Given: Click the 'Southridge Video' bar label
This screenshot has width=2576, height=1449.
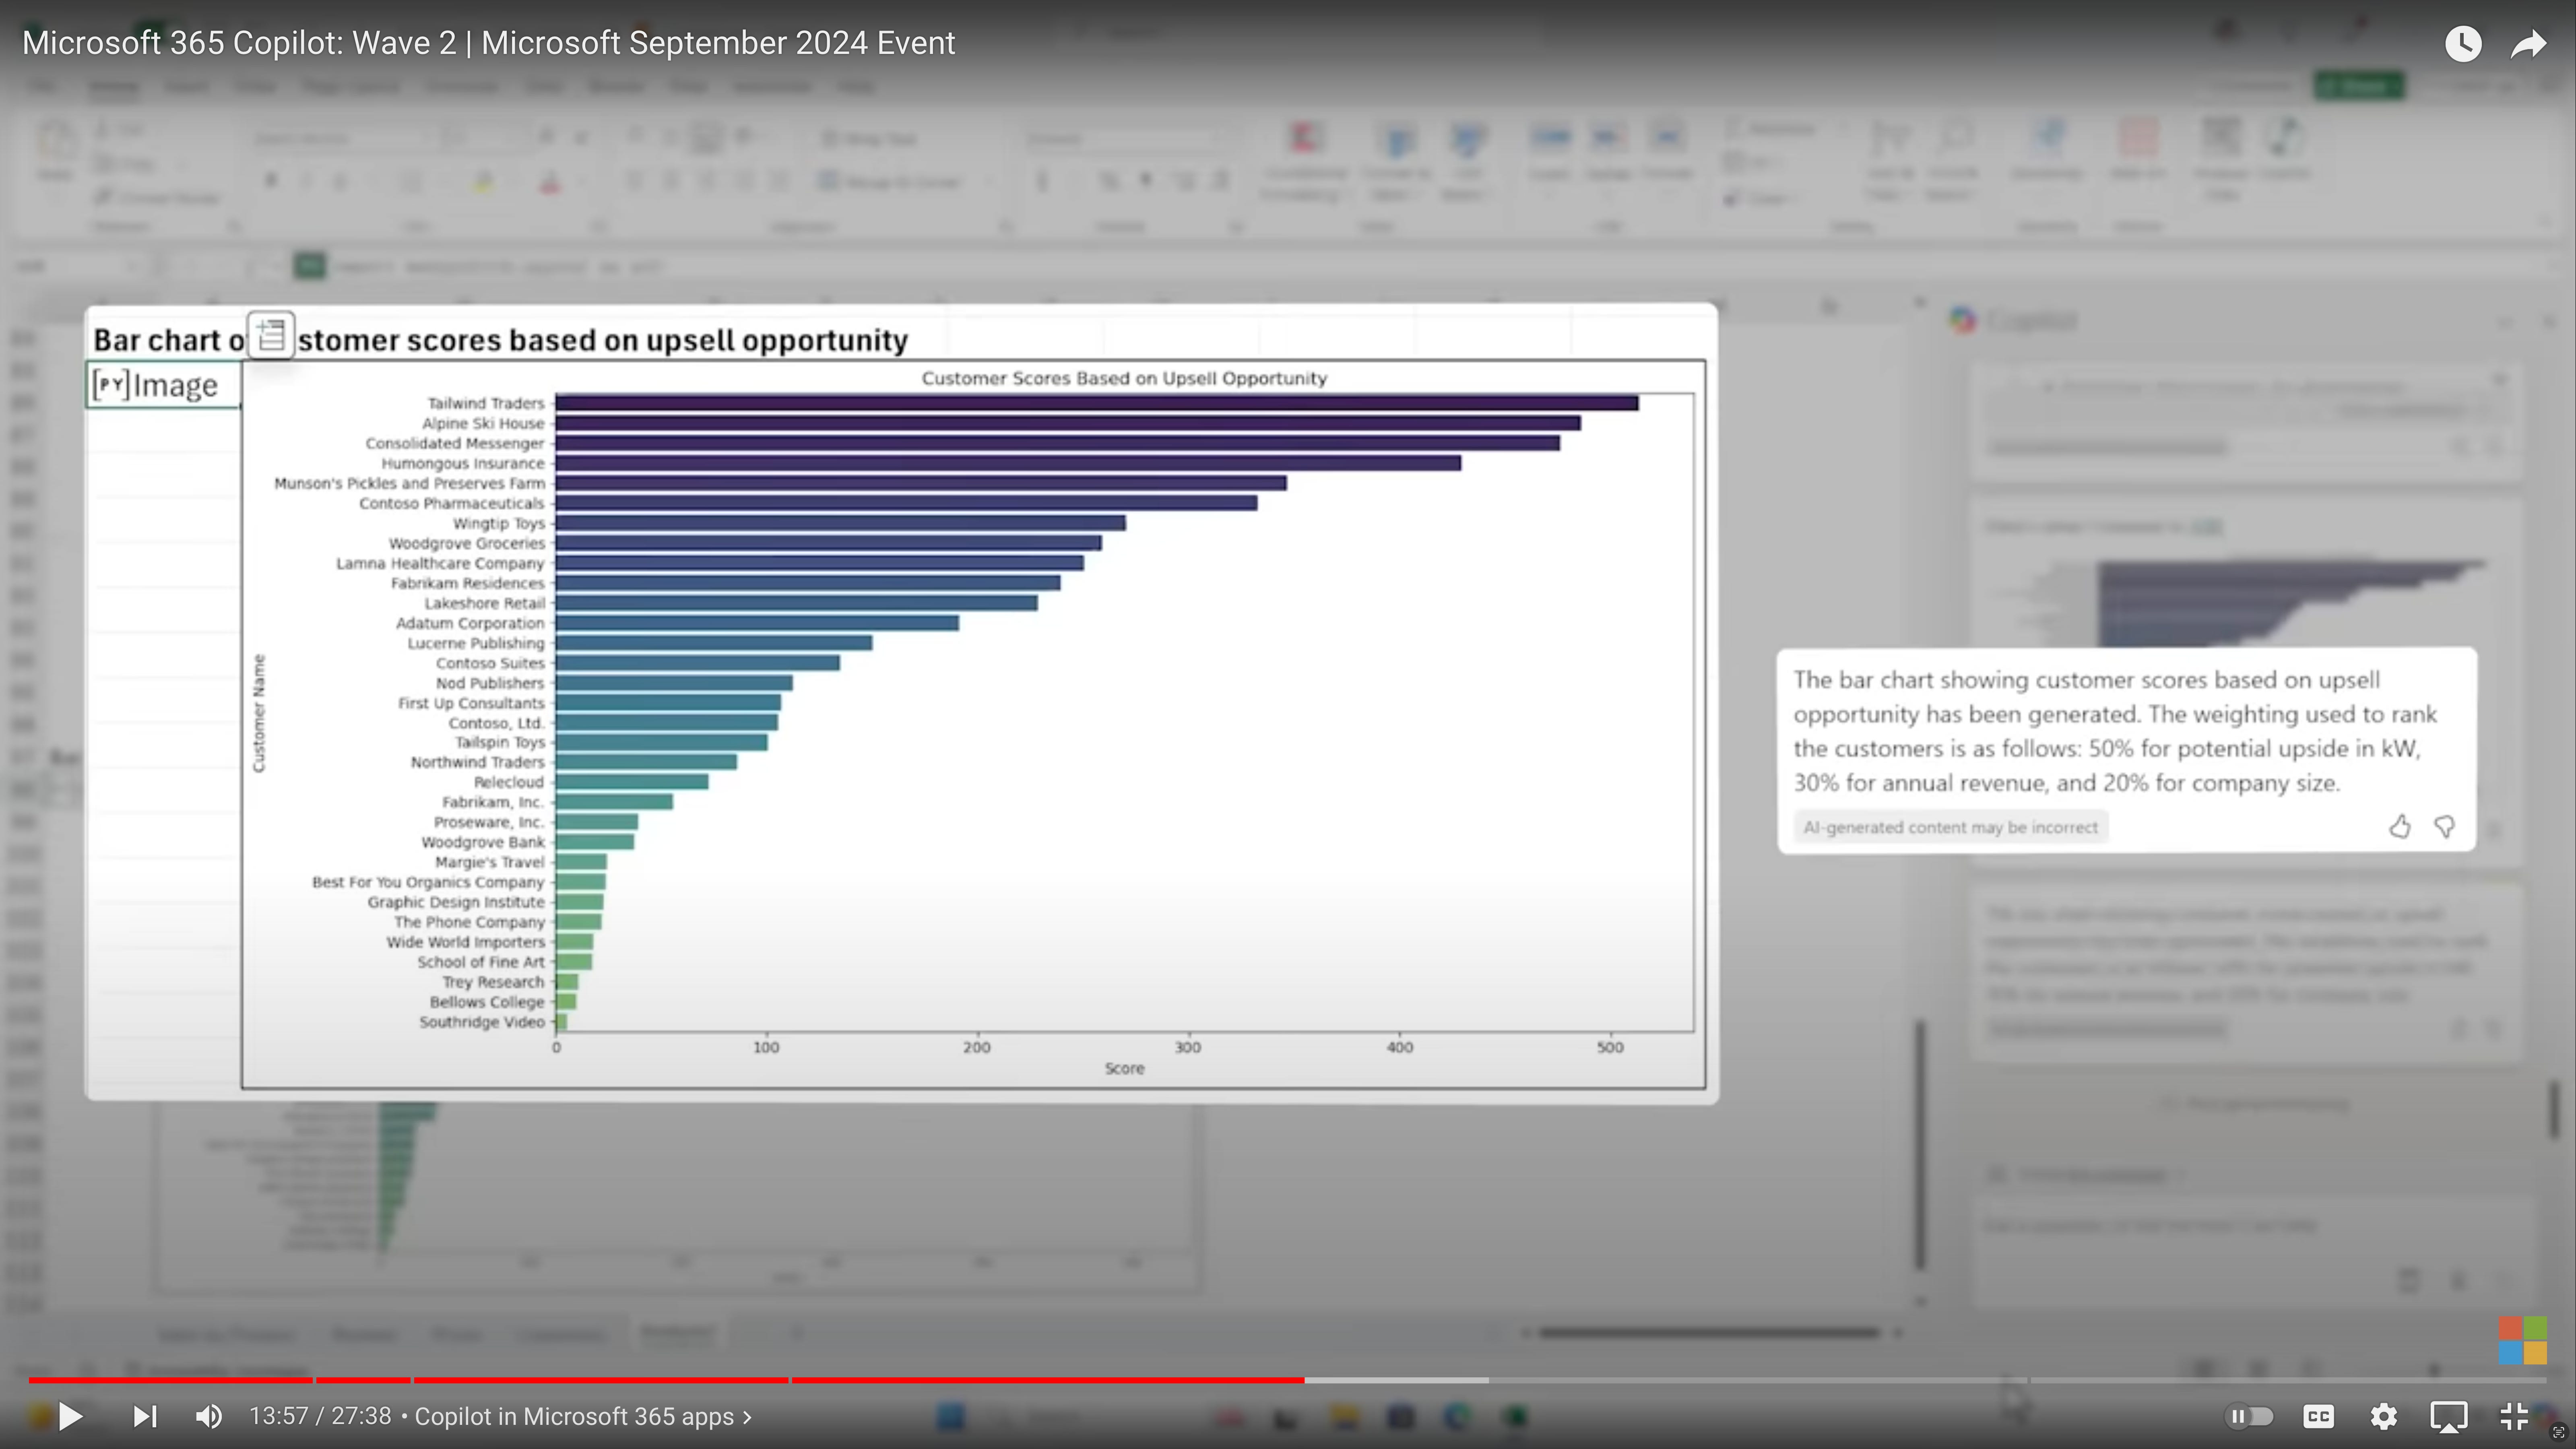Looking at the screenshot, I should 482,1022.
